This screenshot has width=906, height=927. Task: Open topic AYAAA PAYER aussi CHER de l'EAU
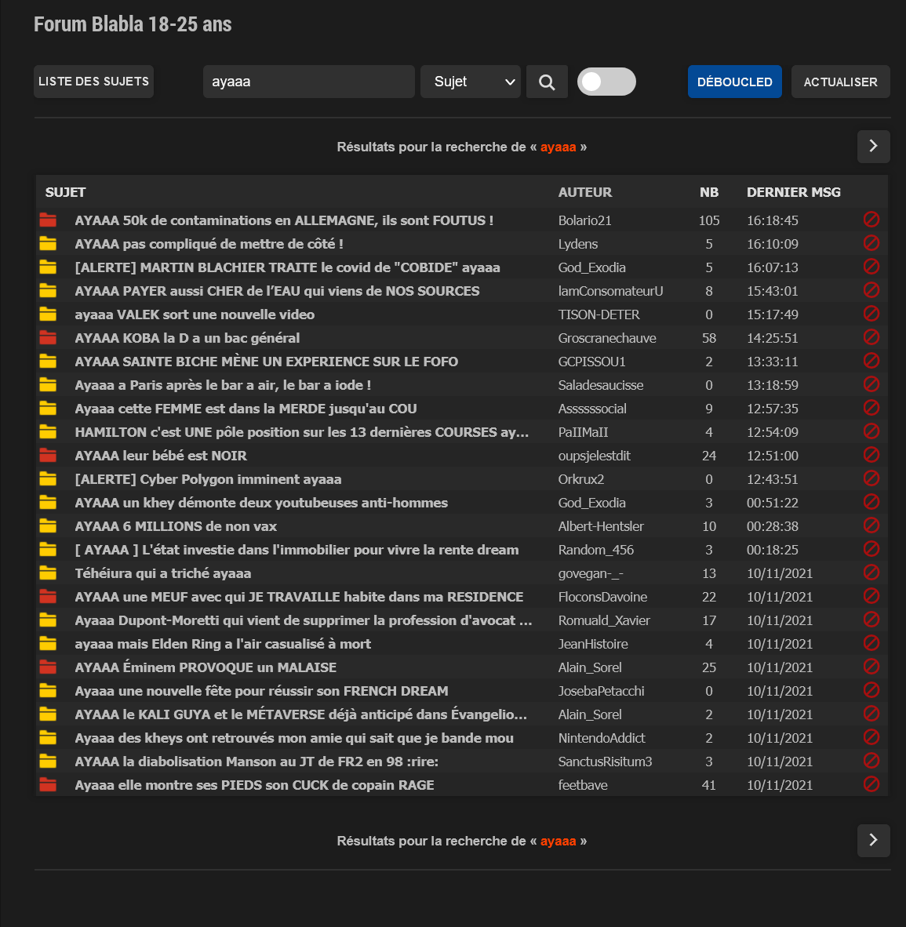click(277, 291)
